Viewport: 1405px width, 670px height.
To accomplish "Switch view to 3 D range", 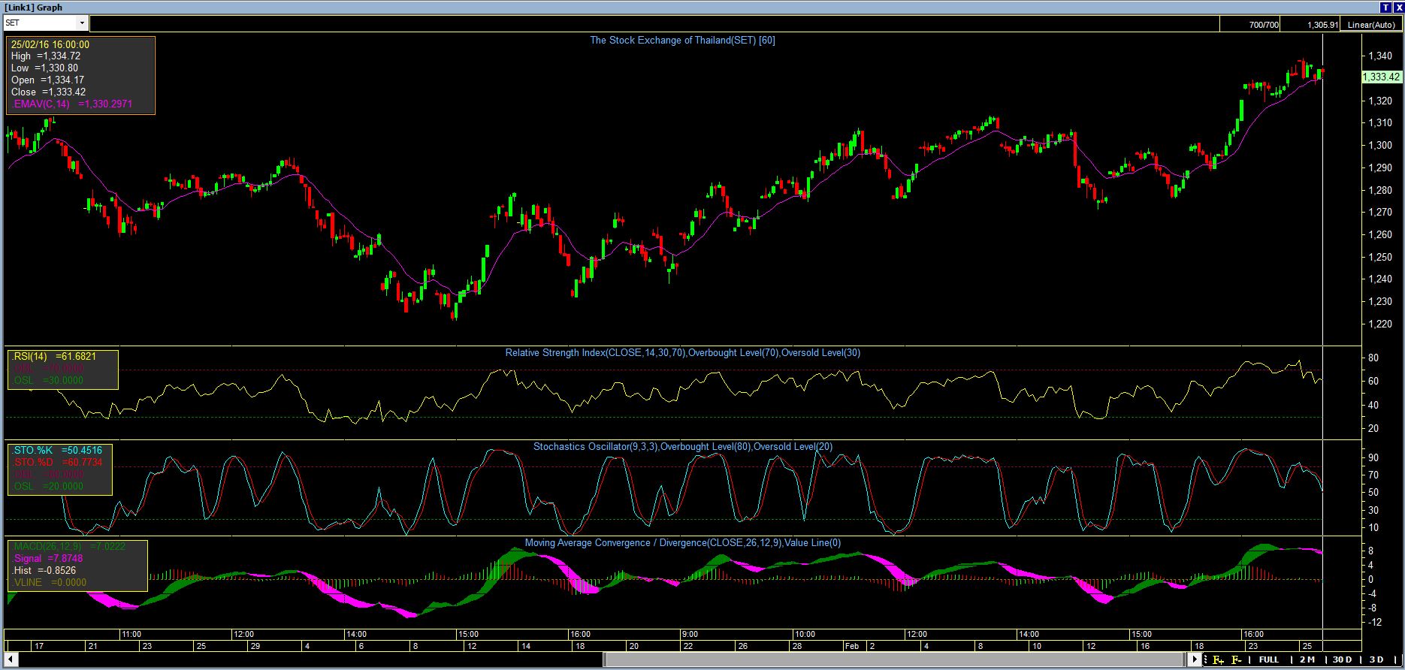I will point(1376,660).
